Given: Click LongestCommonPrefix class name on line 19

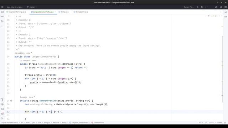Looking at the screenshot, I should click(44, 57).
